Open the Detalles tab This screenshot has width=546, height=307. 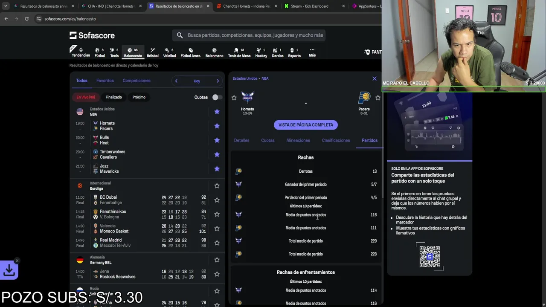point(241,140)
